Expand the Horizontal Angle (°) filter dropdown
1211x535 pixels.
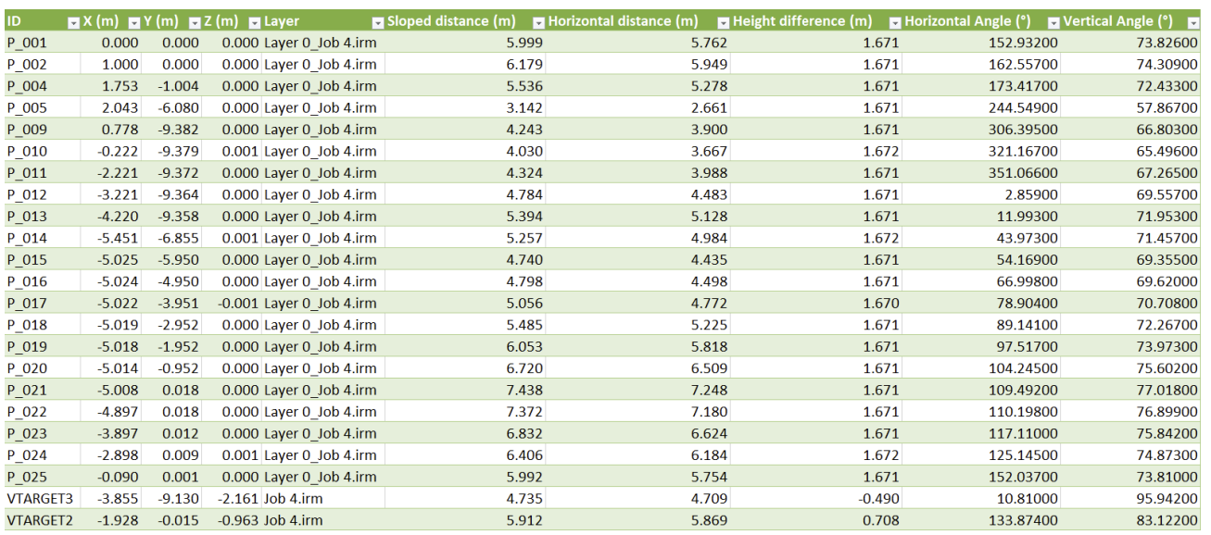point(1053,21)
